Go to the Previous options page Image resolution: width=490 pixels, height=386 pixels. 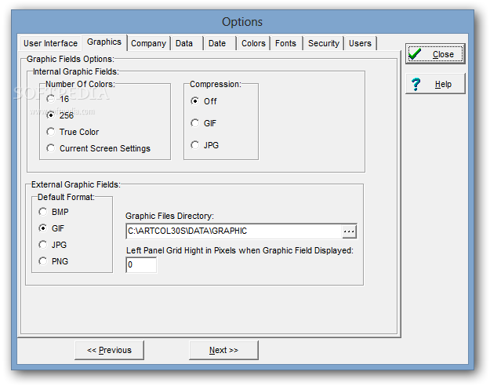[x=110, y=350]
